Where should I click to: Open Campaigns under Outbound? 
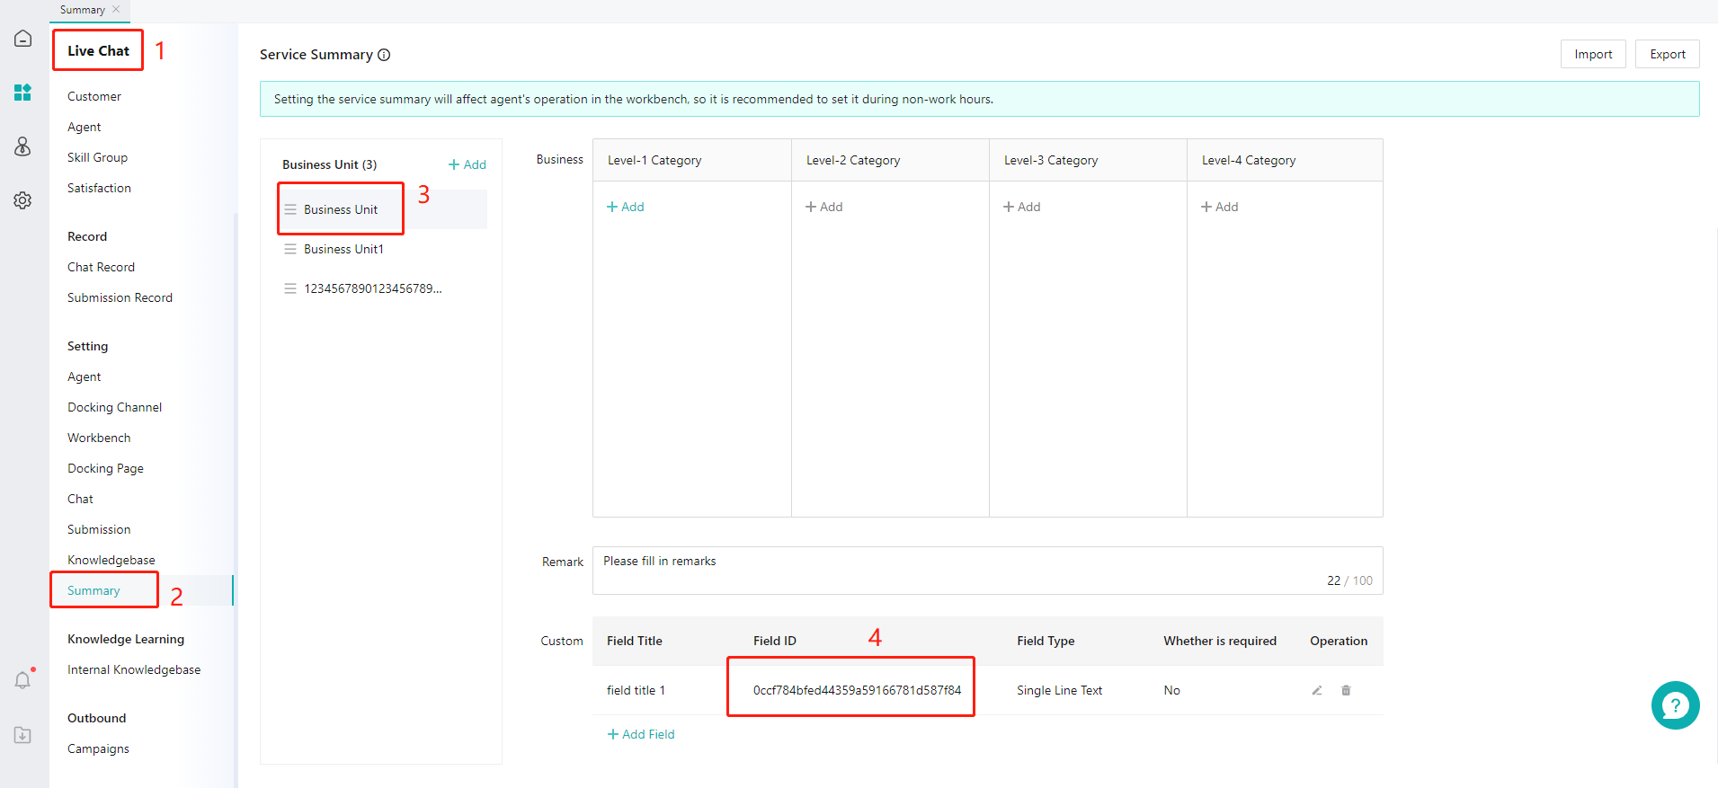[x=98, y=748]
